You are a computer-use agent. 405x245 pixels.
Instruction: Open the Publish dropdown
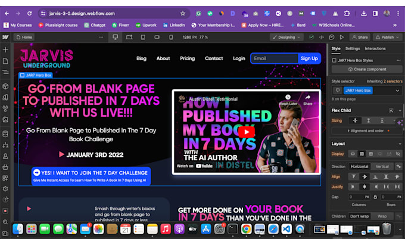coord(387,37)
